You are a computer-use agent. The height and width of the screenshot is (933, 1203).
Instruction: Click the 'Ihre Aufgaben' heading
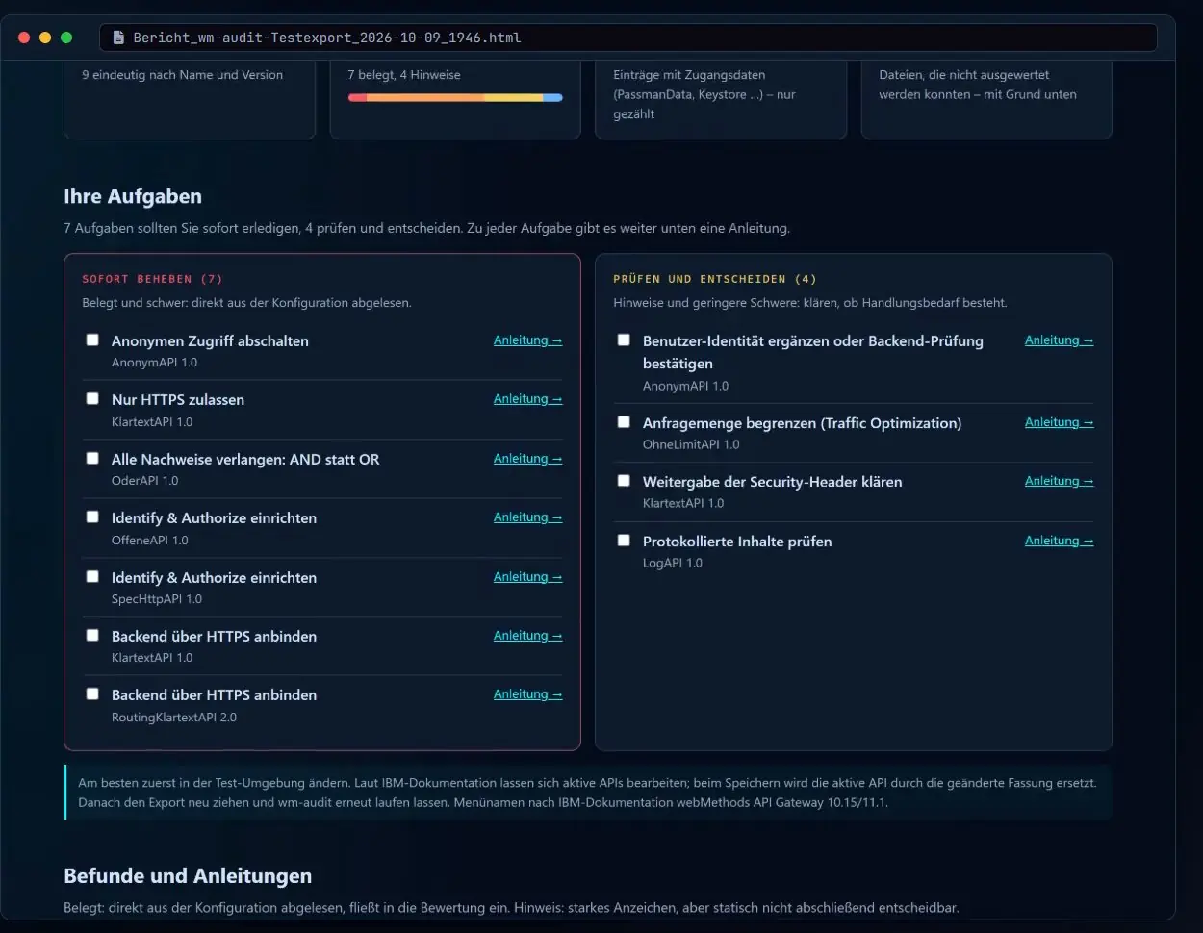133,196
